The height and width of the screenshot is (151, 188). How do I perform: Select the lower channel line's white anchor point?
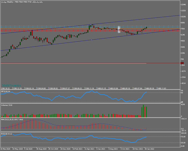pyautogui.click(x=91, y=40)
